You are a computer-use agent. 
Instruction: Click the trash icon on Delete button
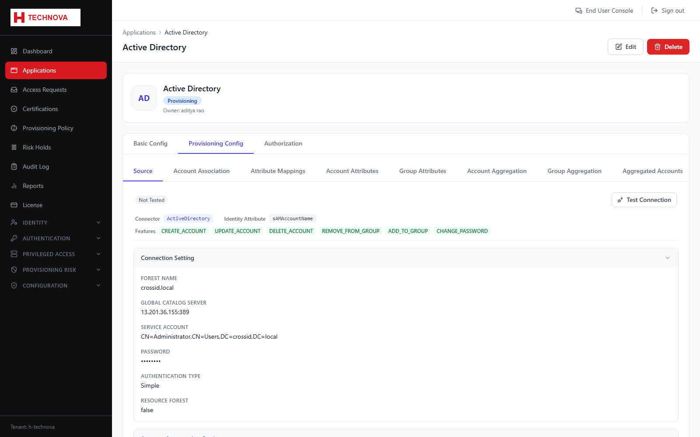coord(658,47)
